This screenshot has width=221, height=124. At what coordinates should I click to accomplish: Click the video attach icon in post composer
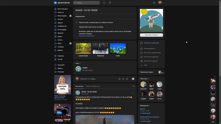coord(123,79)
